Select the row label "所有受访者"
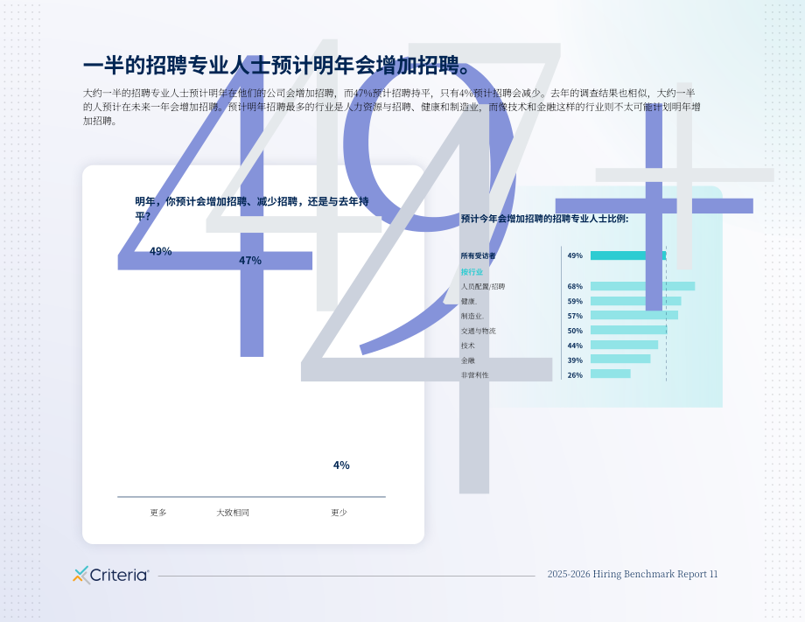Screen dimensions: 805x622 point(478,255)
